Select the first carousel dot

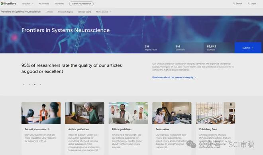(x=24, y=84)
